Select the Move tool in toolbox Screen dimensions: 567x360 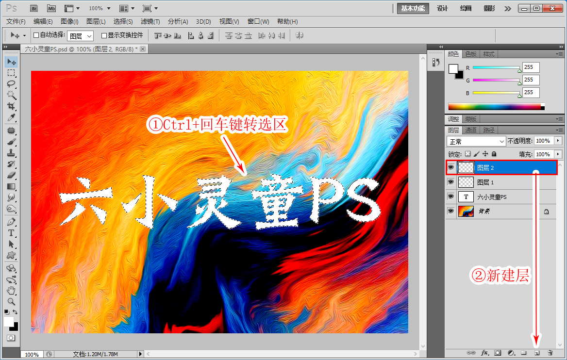coord(11,62)
